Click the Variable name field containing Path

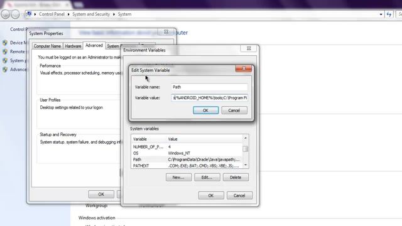click(209, 87)
